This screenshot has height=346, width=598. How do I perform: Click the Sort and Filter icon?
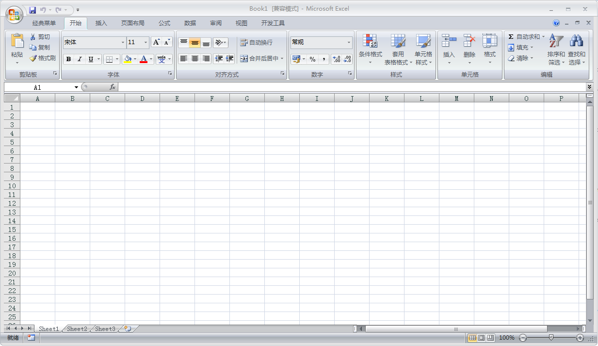(556, 41)
